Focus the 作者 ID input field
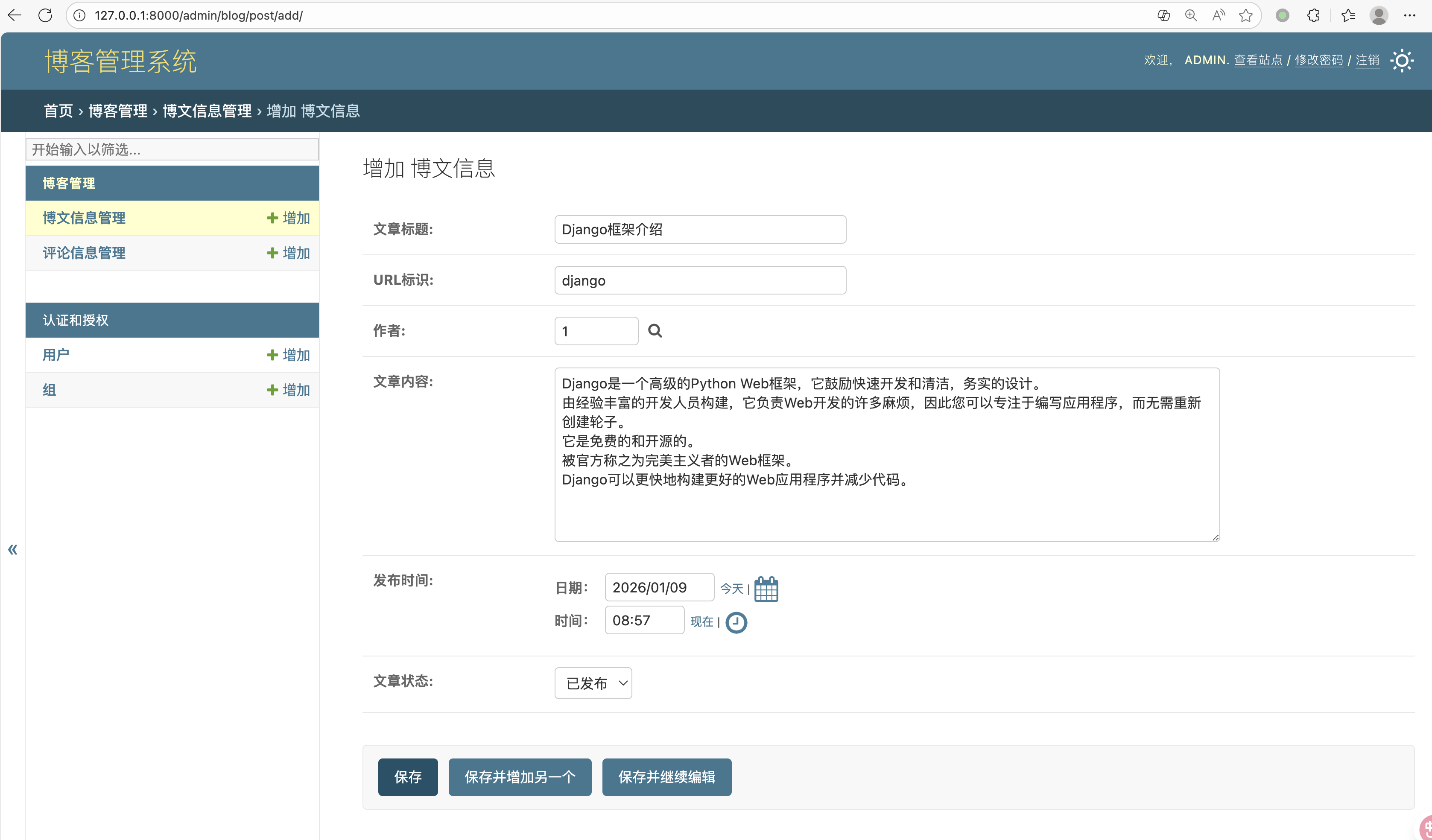Image resolution: width=1432 pixels, height=840 pixels. click(596, 331)
